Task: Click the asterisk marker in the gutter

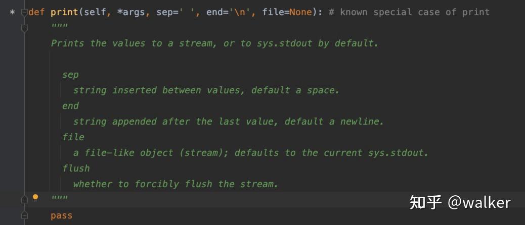Action: coord(12,13)
